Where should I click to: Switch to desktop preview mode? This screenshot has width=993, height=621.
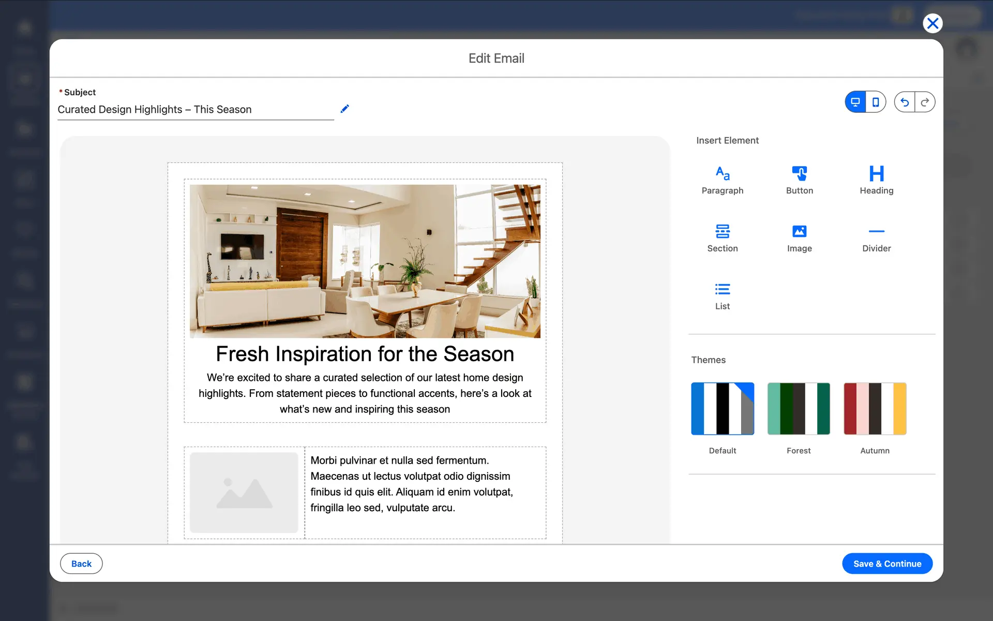(x=855, y=102)
